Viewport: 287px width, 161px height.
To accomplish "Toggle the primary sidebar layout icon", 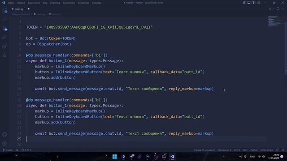I will click(x=245, y=3).
